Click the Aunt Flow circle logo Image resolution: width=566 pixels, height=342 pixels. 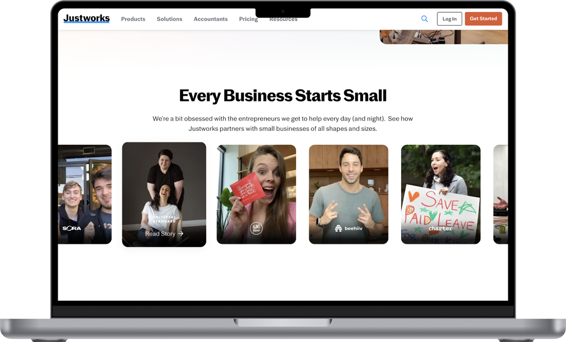point(256,229)
